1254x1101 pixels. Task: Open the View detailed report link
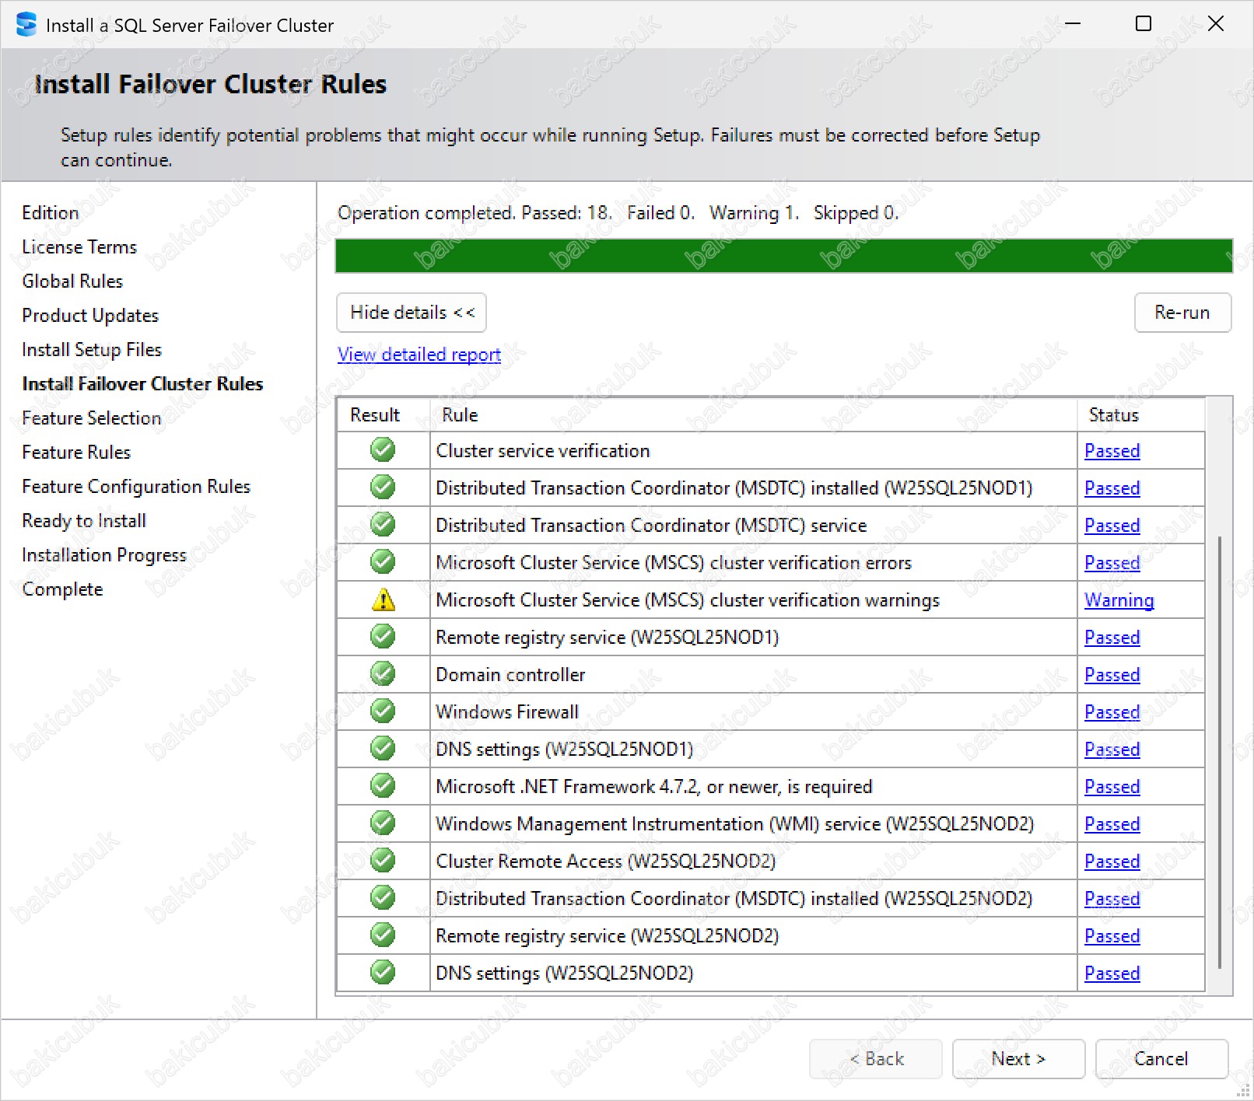tap(419, 355)
